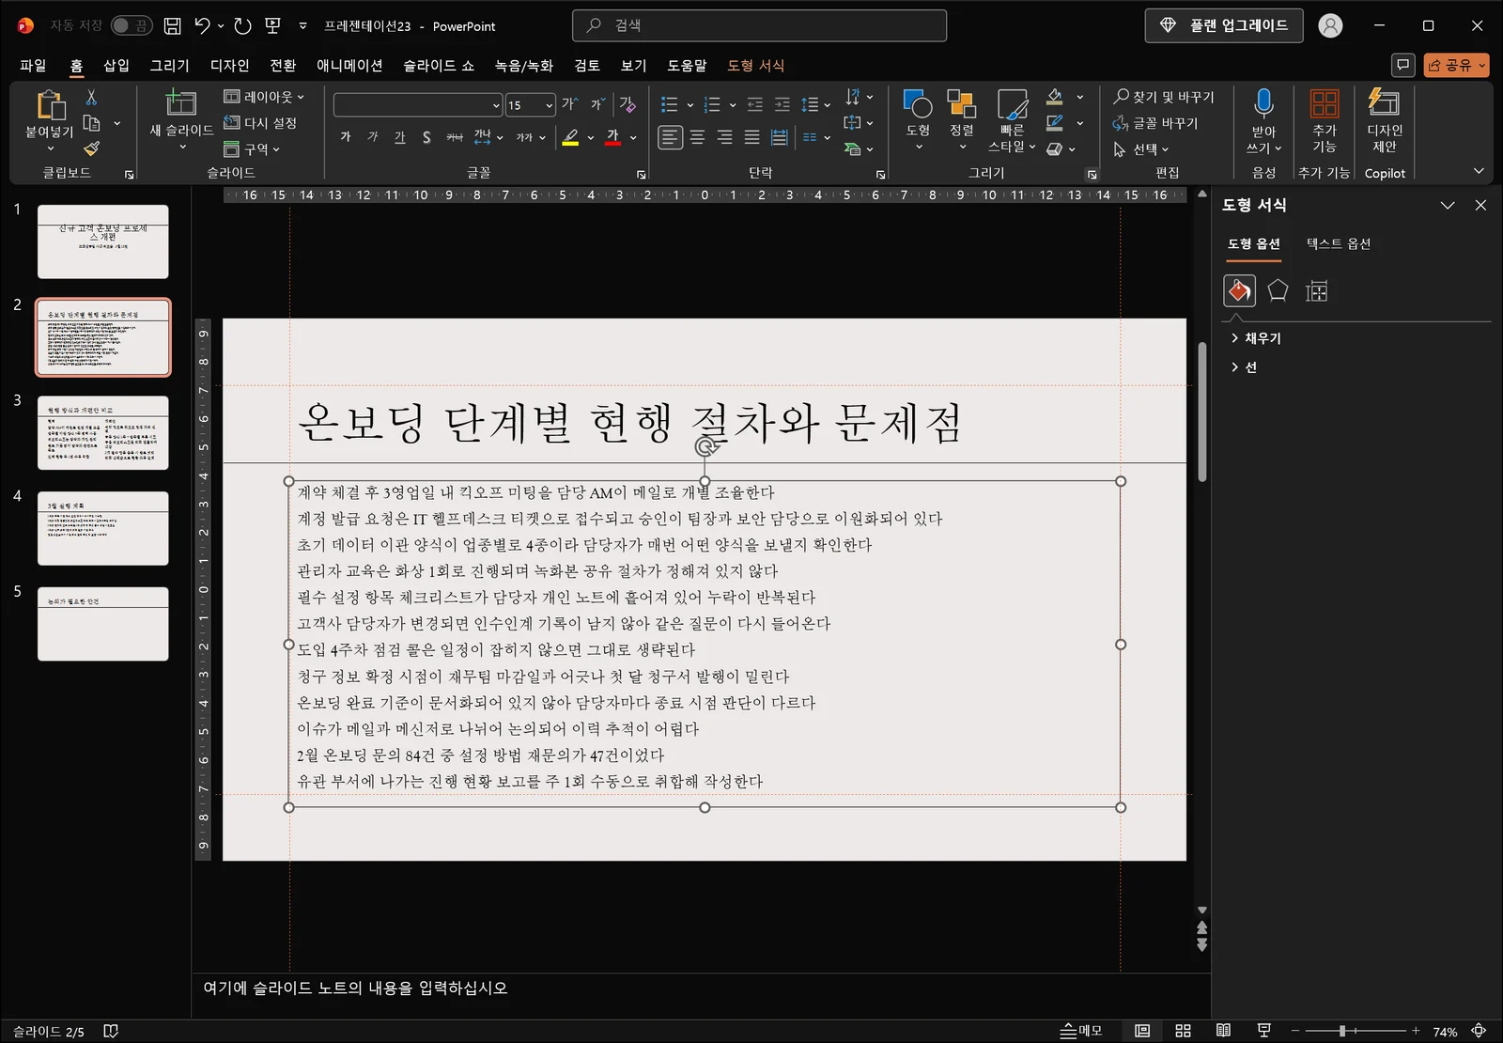Toggle underline formatting
The height and width of the screenshot is (1043, 1503).
pos(399,137)
